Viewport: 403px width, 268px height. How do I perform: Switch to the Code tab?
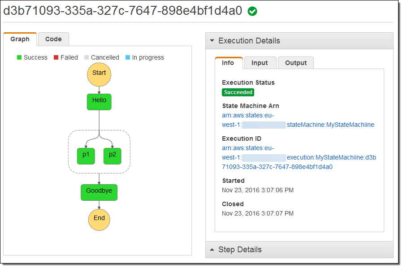point(53,39)
